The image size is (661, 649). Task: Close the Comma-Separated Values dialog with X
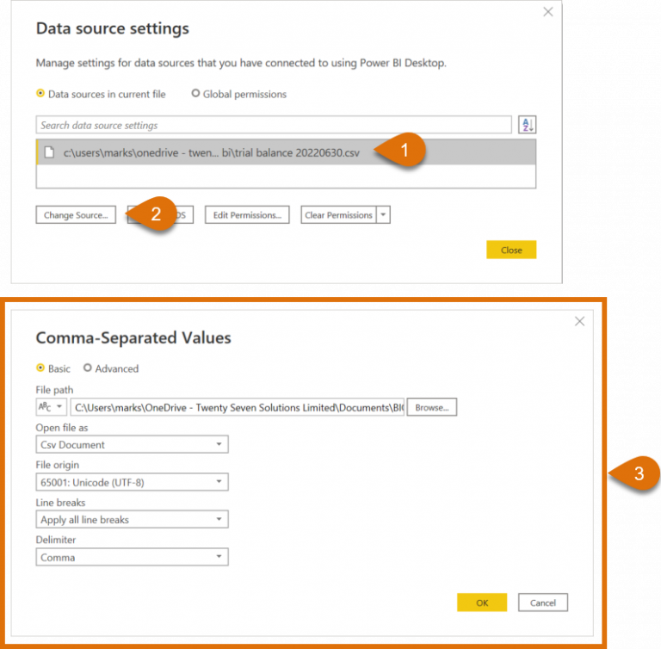pyautogui.click(x=579, y=321)
